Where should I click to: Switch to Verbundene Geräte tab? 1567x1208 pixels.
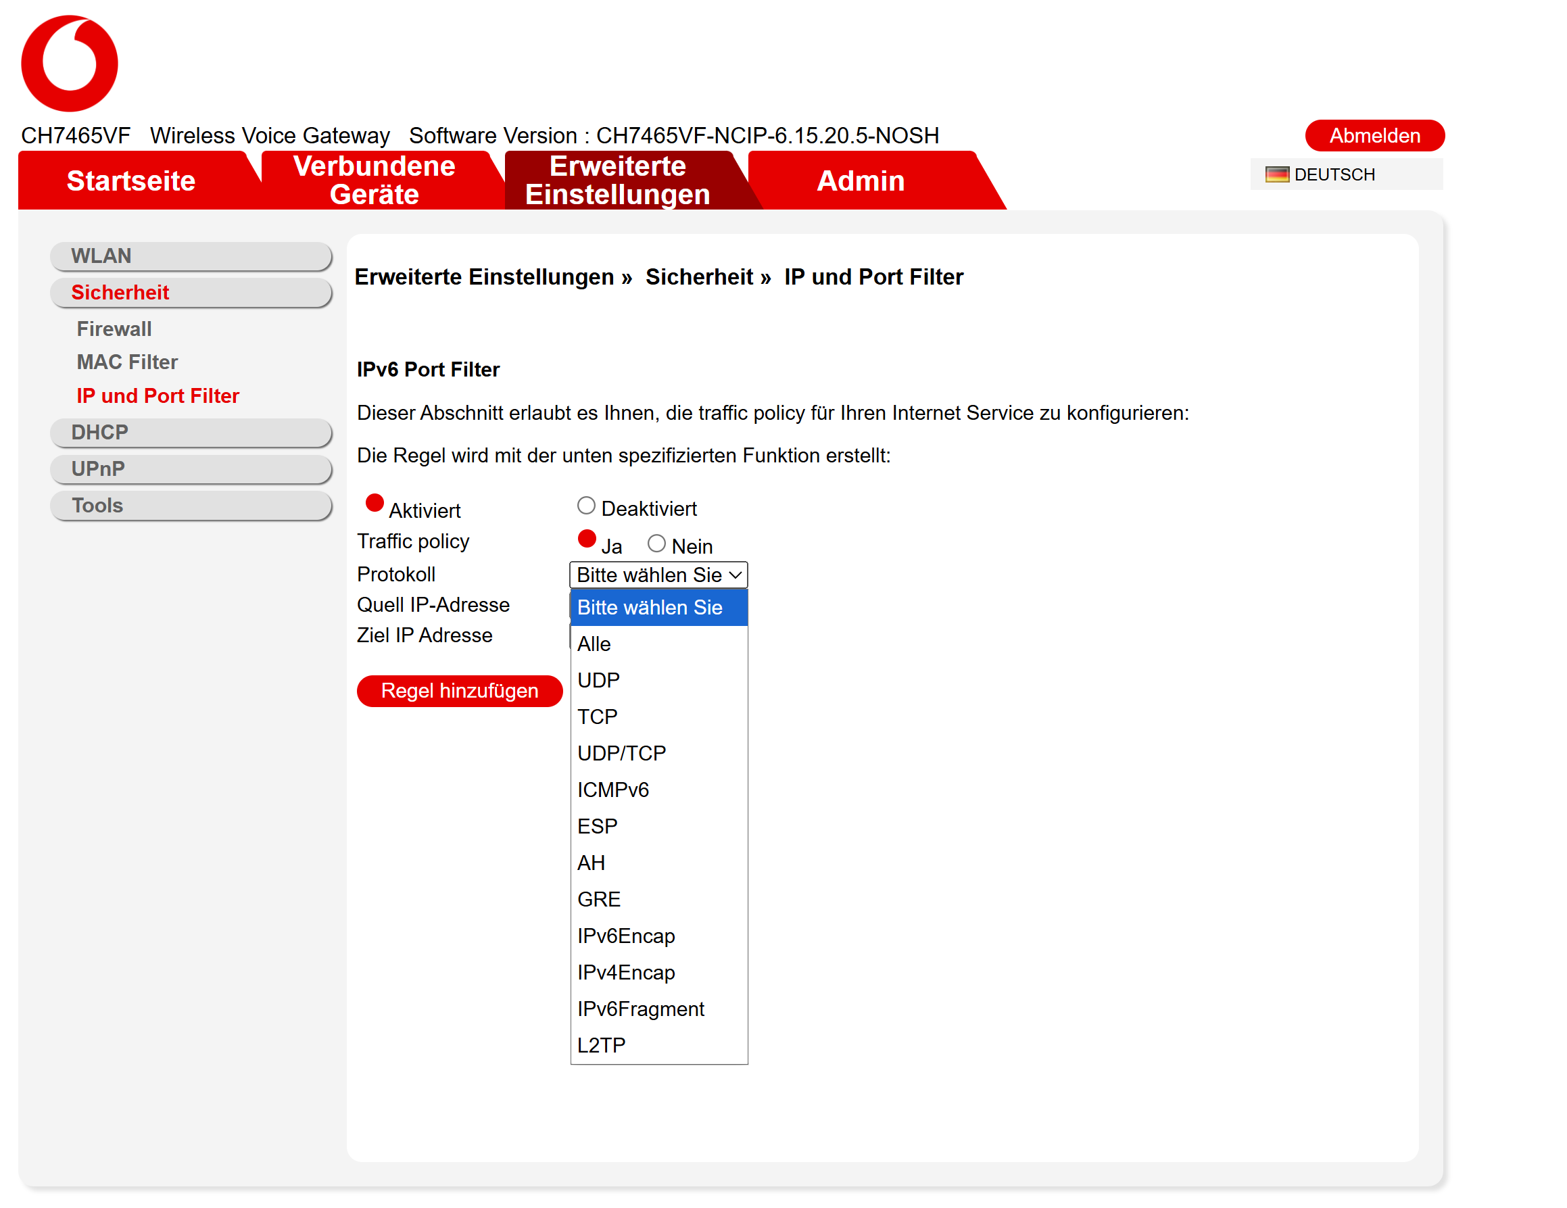[374, 180]
